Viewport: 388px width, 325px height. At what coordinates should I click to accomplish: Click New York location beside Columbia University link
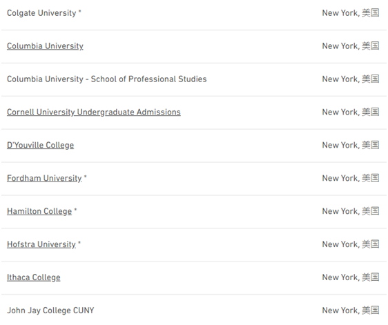pyautogui.click(x=351, y=46)
